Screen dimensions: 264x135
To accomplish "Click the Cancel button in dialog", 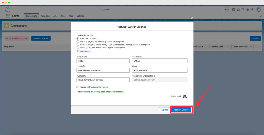I will [x=164, y=110].
